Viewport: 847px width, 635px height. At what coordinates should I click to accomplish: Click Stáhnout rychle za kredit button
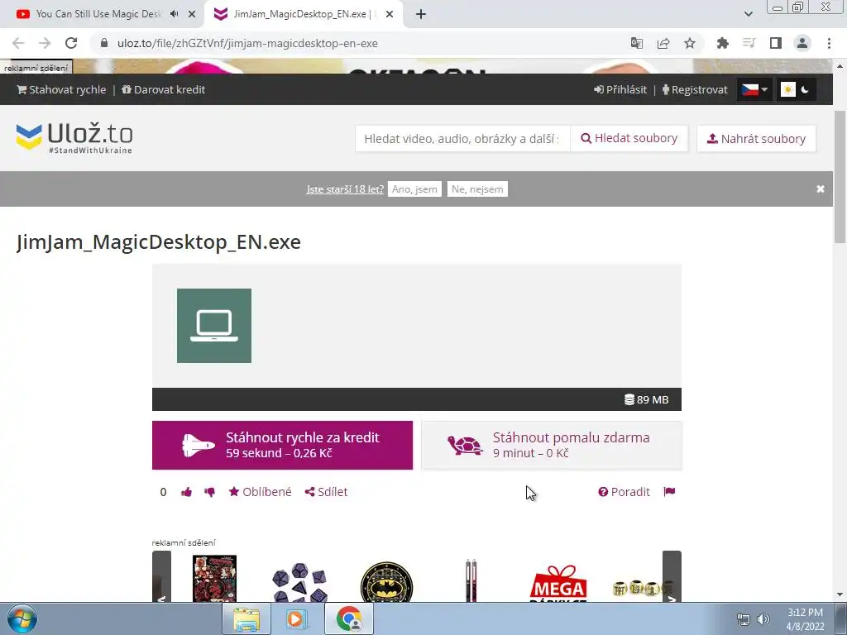tap(282, 445)
